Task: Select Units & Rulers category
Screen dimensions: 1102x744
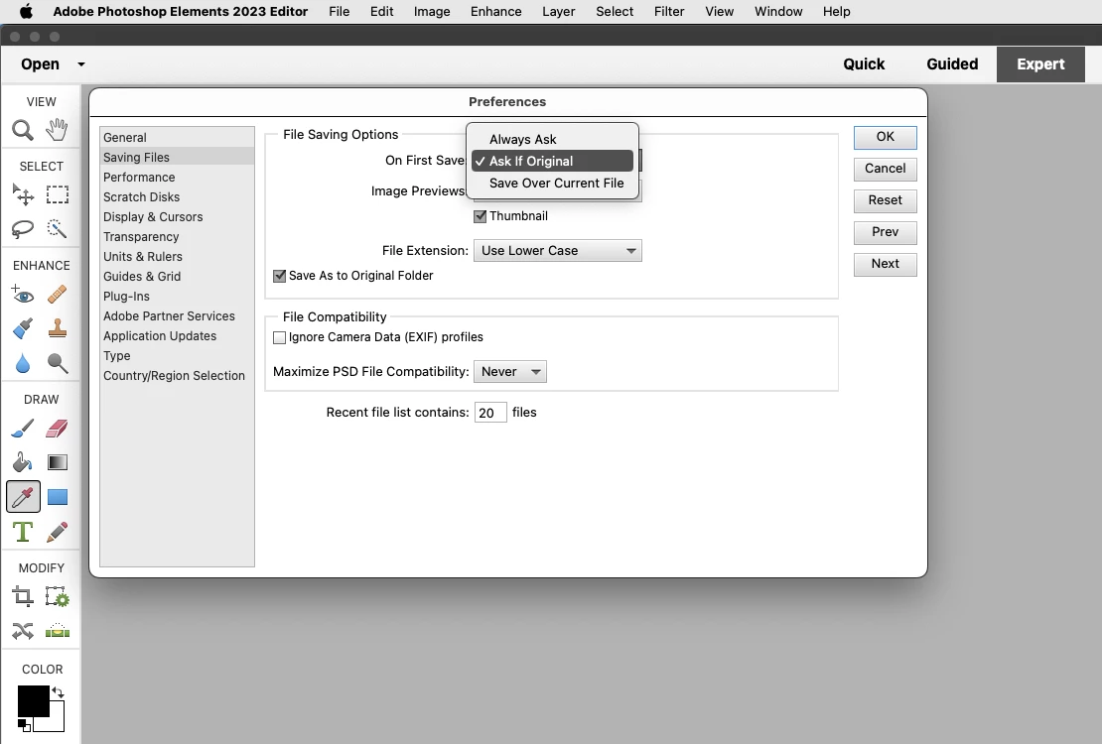Action: click(177, 256)
